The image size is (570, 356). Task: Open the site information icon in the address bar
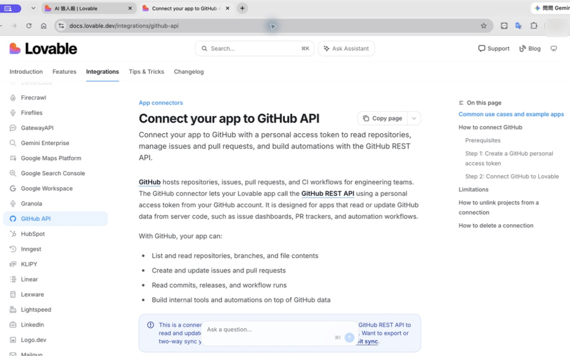[x=61, y=26]
